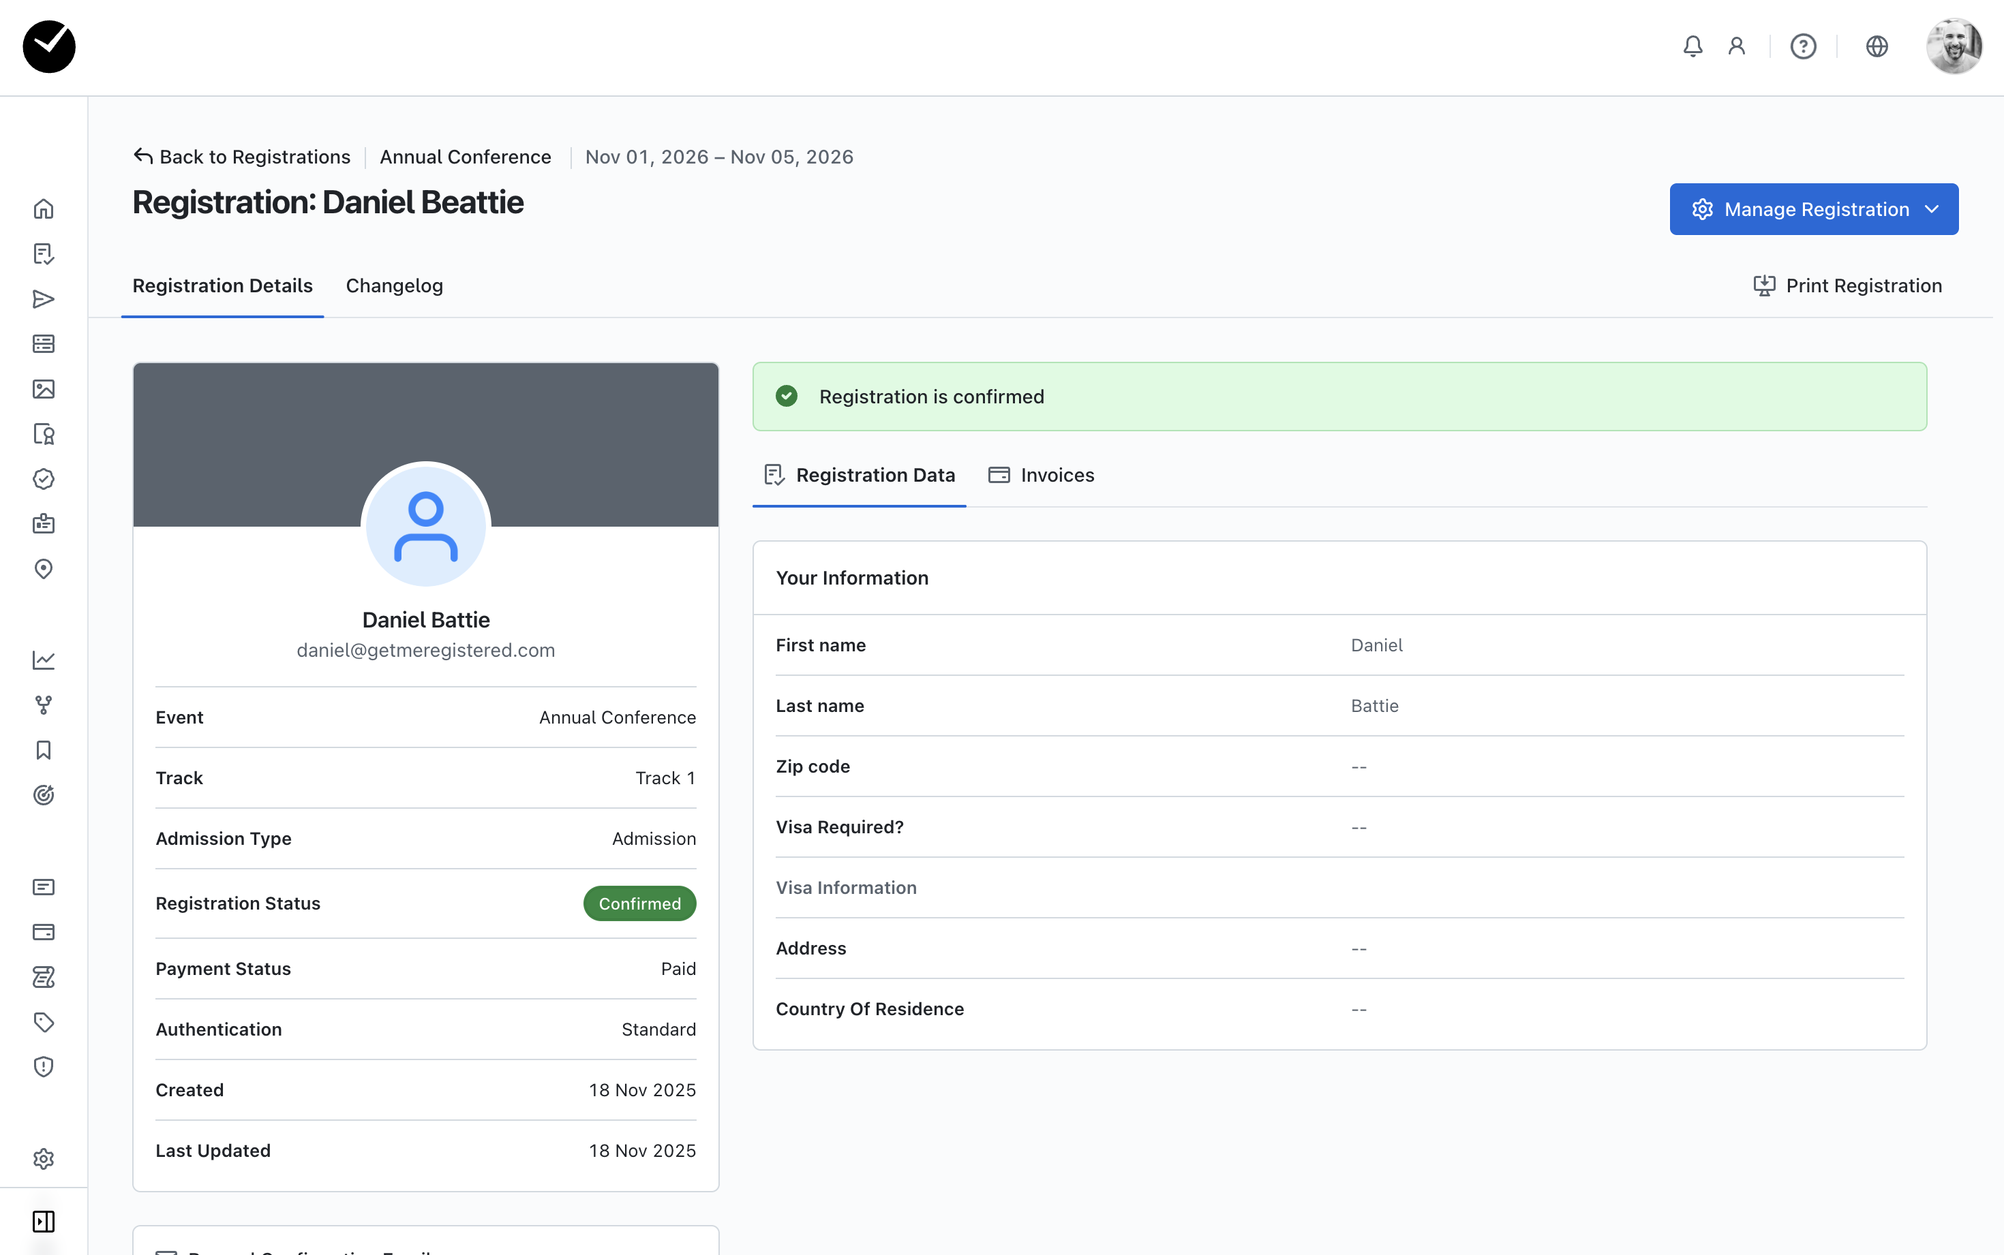Click the Daniel Battie profile avatar
This screenshot has height=1255, width=2004.
tap(426, 526)
